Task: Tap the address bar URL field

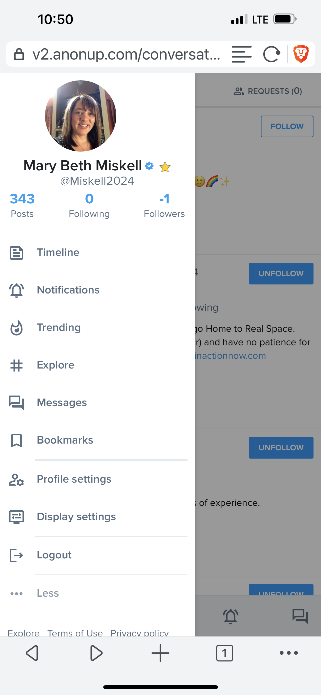Action: pos(126,54)
